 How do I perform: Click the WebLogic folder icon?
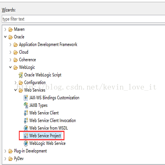[x=16, y=67]
